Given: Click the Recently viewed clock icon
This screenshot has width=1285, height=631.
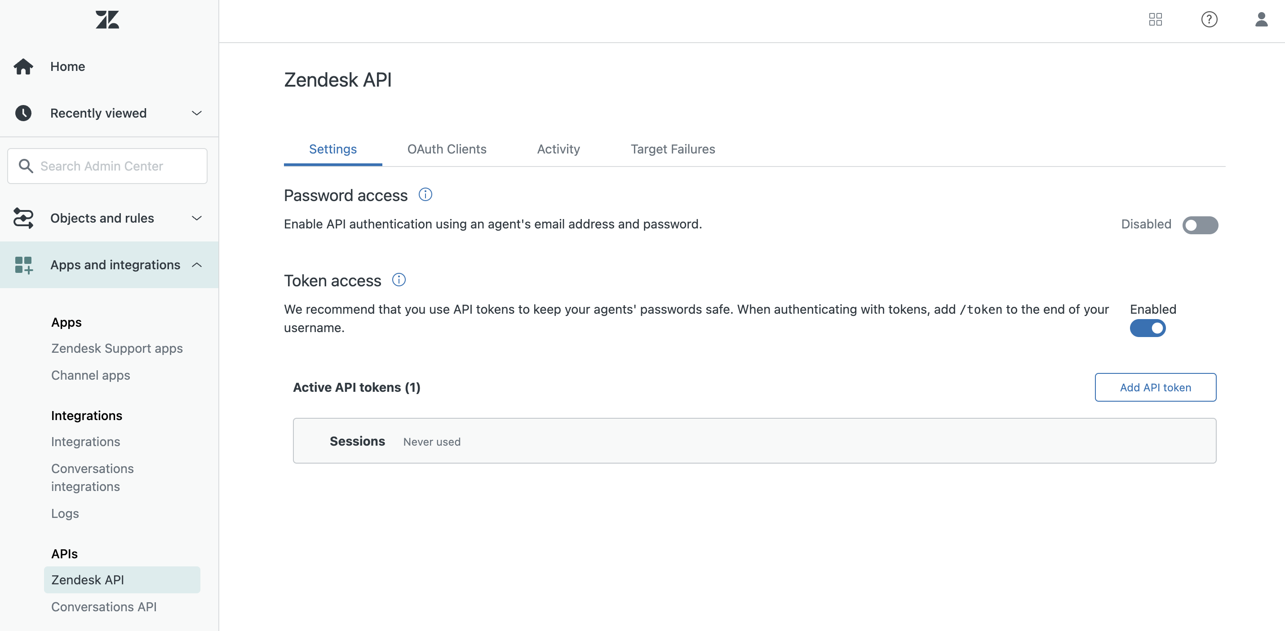Looking at the screenshot, I should pos(23,113).
